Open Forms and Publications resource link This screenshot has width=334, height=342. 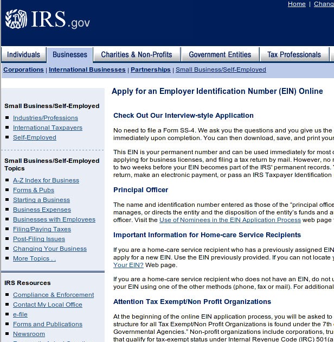48,324
